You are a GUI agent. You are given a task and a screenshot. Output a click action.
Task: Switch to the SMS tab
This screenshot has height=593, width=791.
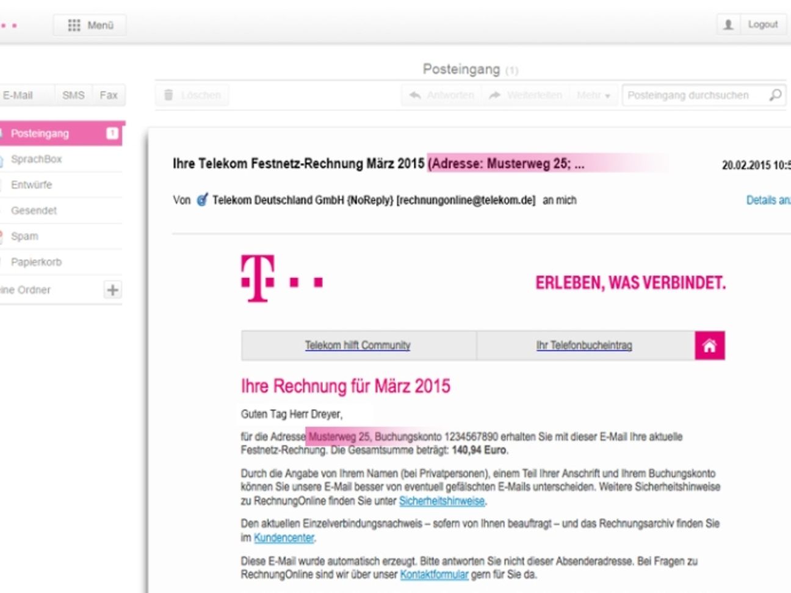[73, 95]
